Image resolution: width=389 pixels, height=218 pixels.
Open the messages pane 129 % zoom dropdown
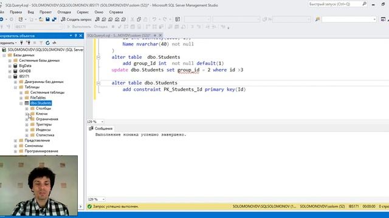[103, 199]
